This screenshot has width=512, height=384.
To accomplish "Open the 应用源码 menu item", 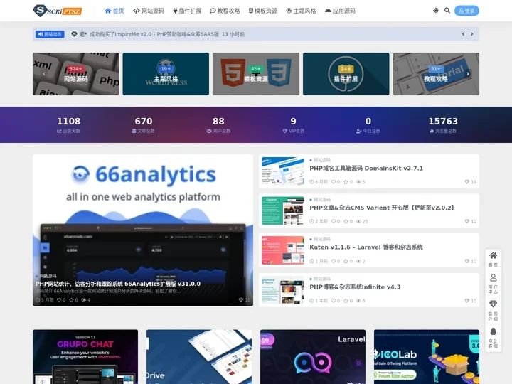I will tap(340, 11).
